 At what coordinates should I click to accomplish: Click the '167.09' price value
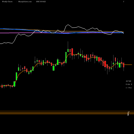click(x=128, y=81)
